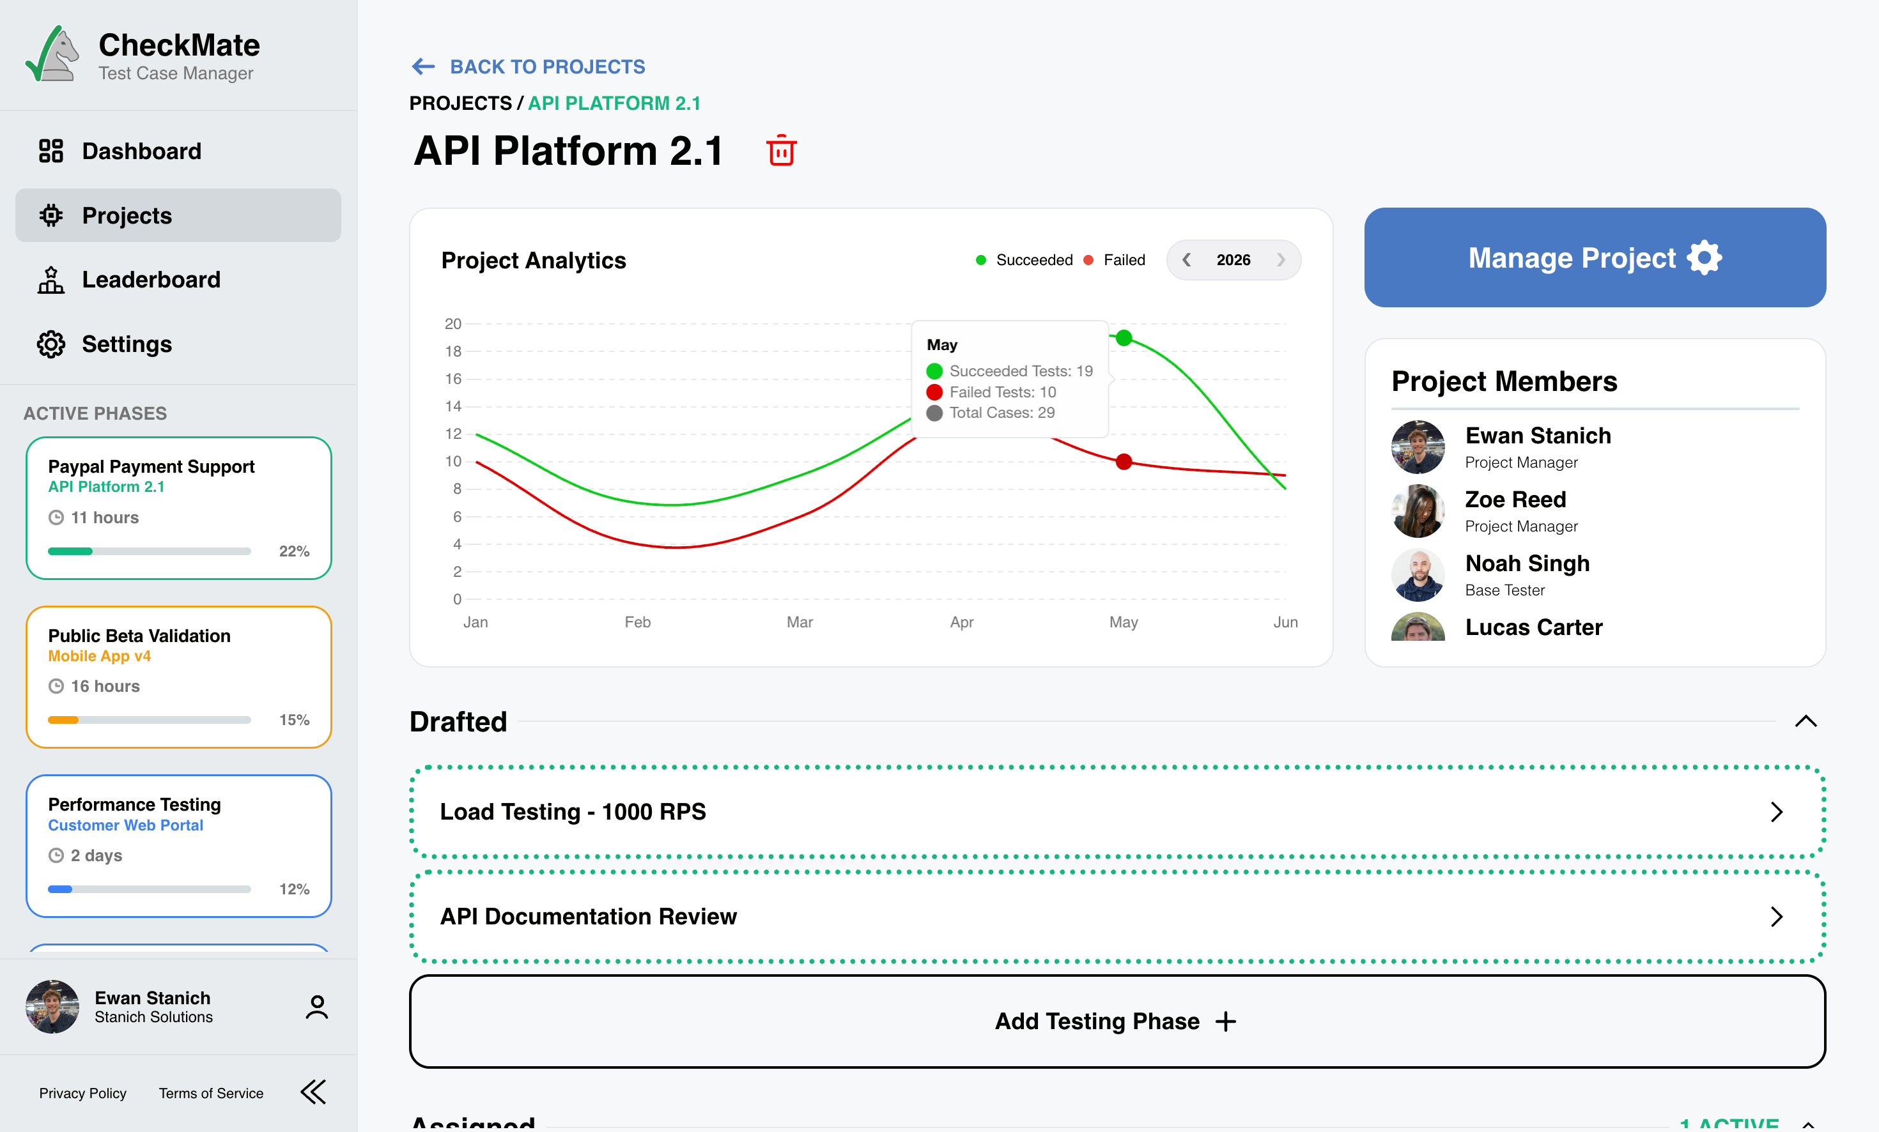
Task: Go to the Leaderboard page
Action: 178,280
